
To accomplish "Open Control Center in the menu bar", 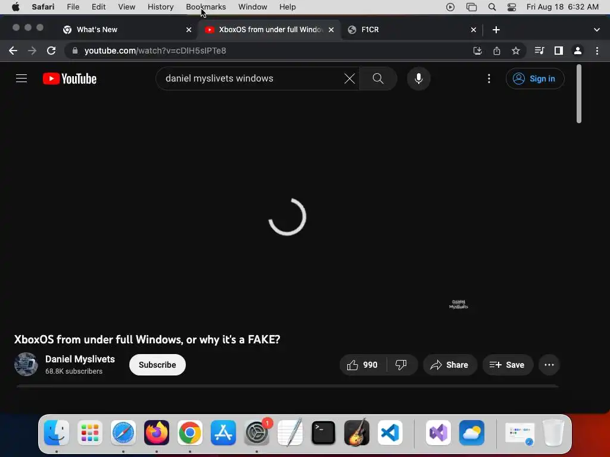I will 512,7.
